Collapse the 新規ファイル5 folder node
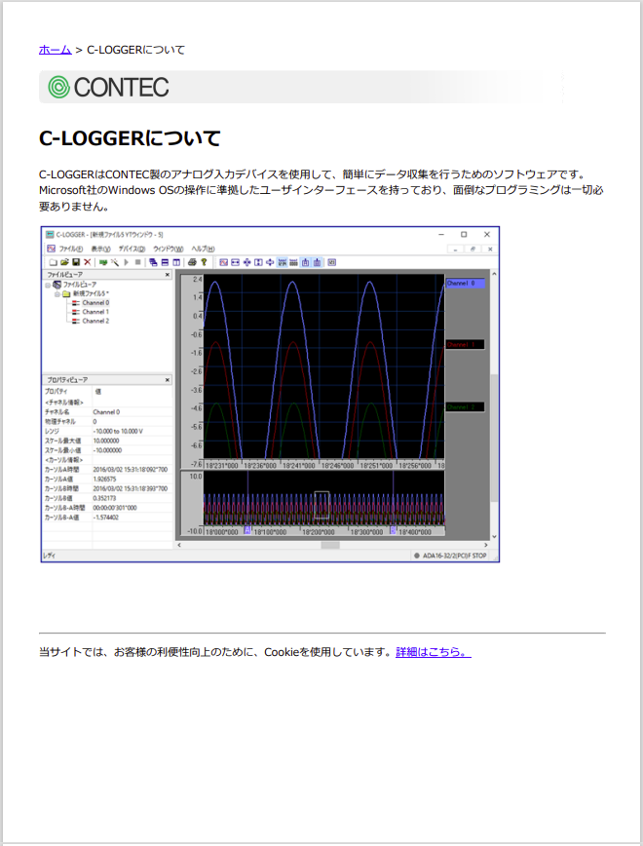This screenshot has width=643, height=846. click(x=57, y=293)
